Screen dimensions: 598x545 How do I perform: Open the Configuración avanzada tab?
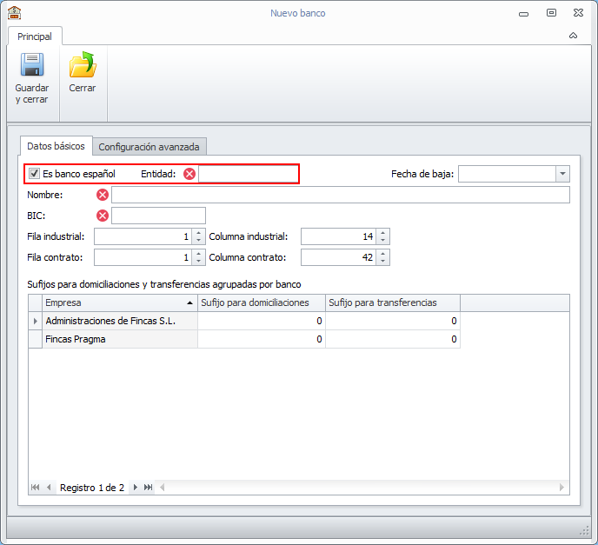(149, 147)
